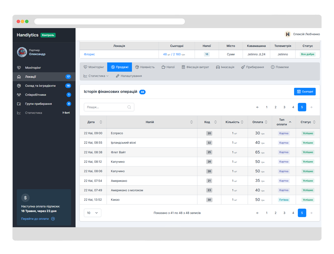
Task: Click the home icon next to Локації
Action: click(19, 77)
